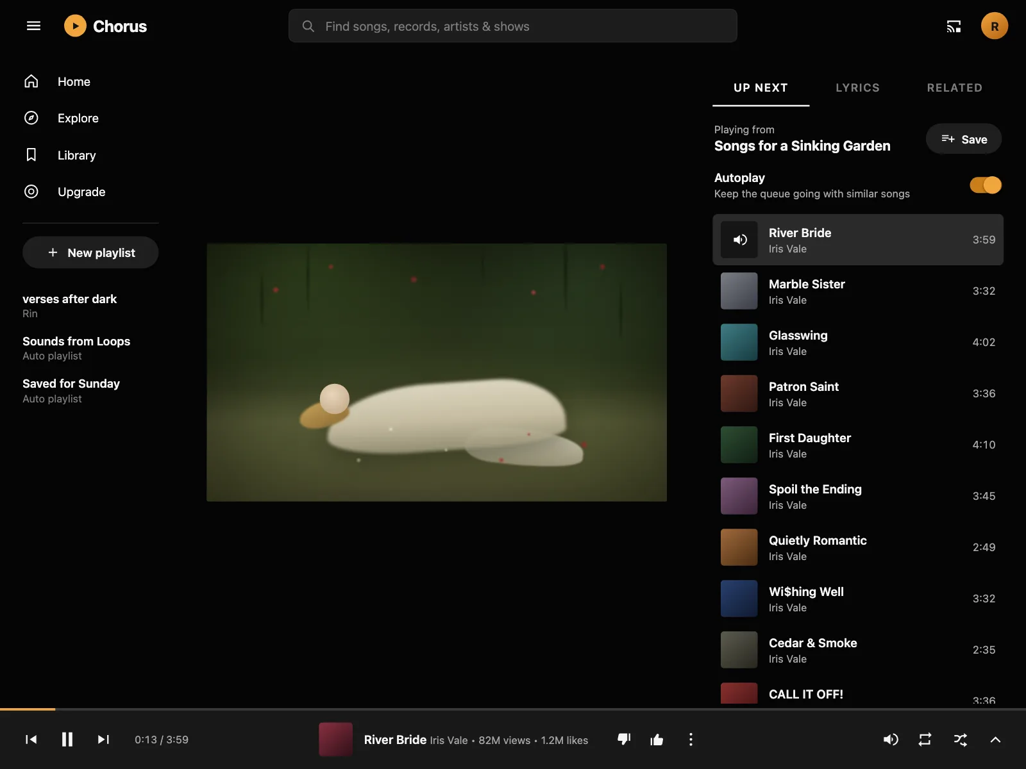Viewport: 1026px width, 769px height.
Task: Switch to the UP NEXT tab
Action: pyautogui.click(x=761, y=88)
